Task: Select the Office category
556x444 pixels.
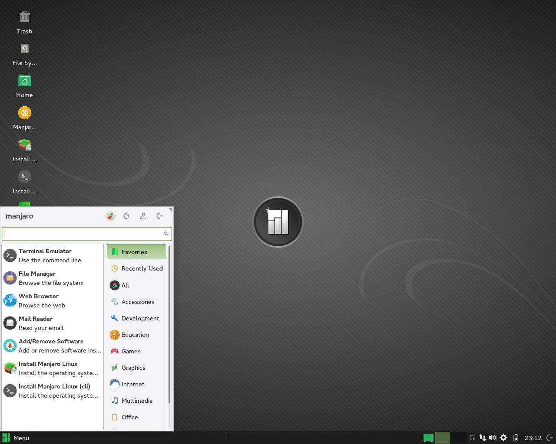Action: pos(136,417)
